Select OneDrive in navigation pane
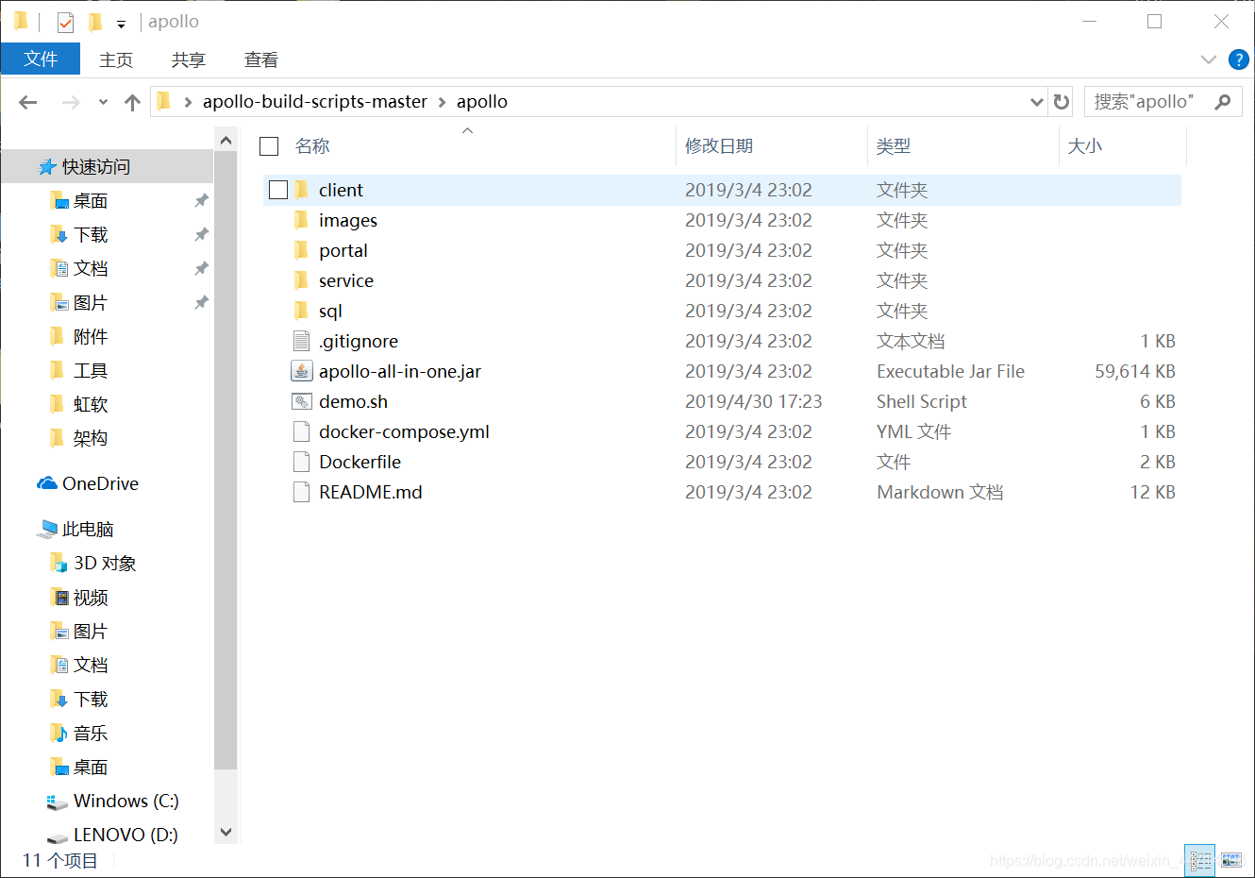This screenshot has width=1255, height=878. click(100, 483)
